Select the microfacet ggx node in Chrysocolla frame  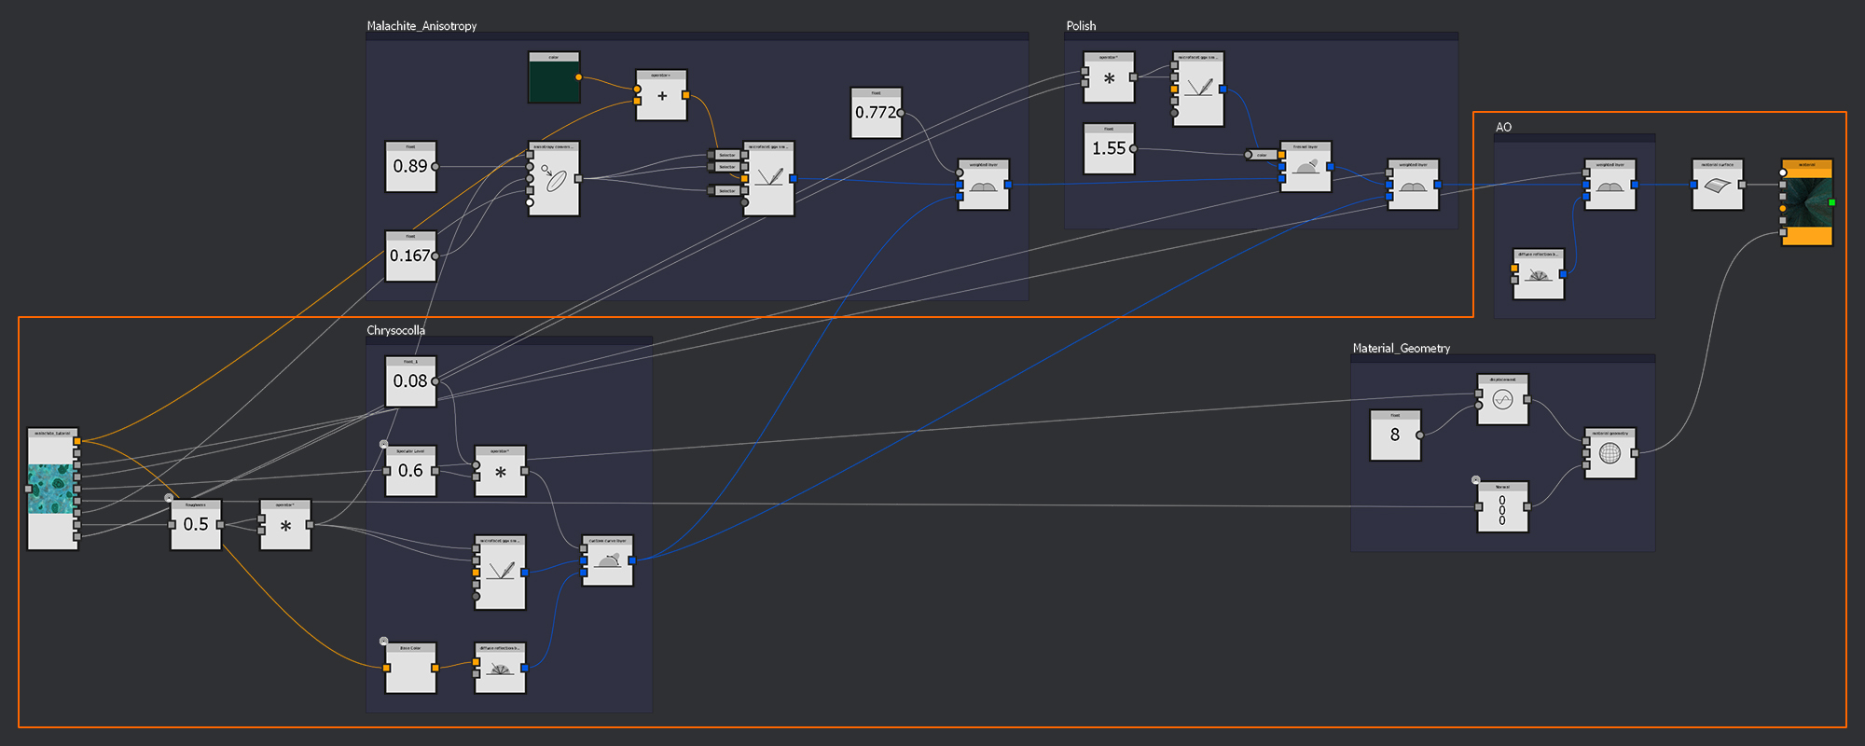click(501, 573)
